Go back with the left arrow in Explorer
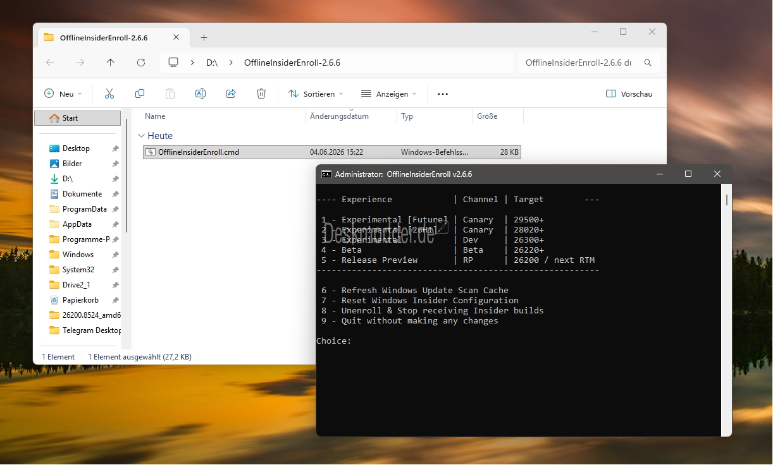This screenshot has width=773, height=465. [x=50, y=63]
